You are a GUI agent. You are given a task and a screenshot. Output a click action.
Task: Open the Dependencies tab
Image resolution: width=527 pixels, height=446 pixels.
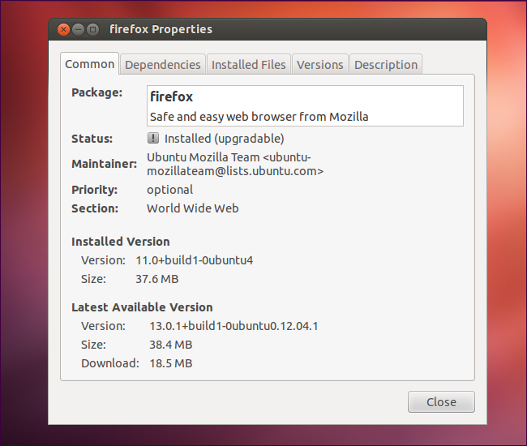tap(163, 65)
